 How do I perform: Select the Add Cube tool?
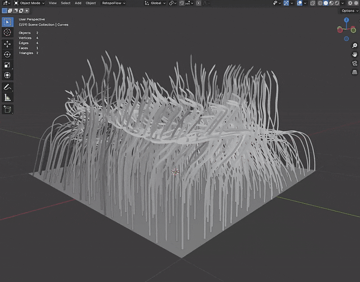pos(7,109)
